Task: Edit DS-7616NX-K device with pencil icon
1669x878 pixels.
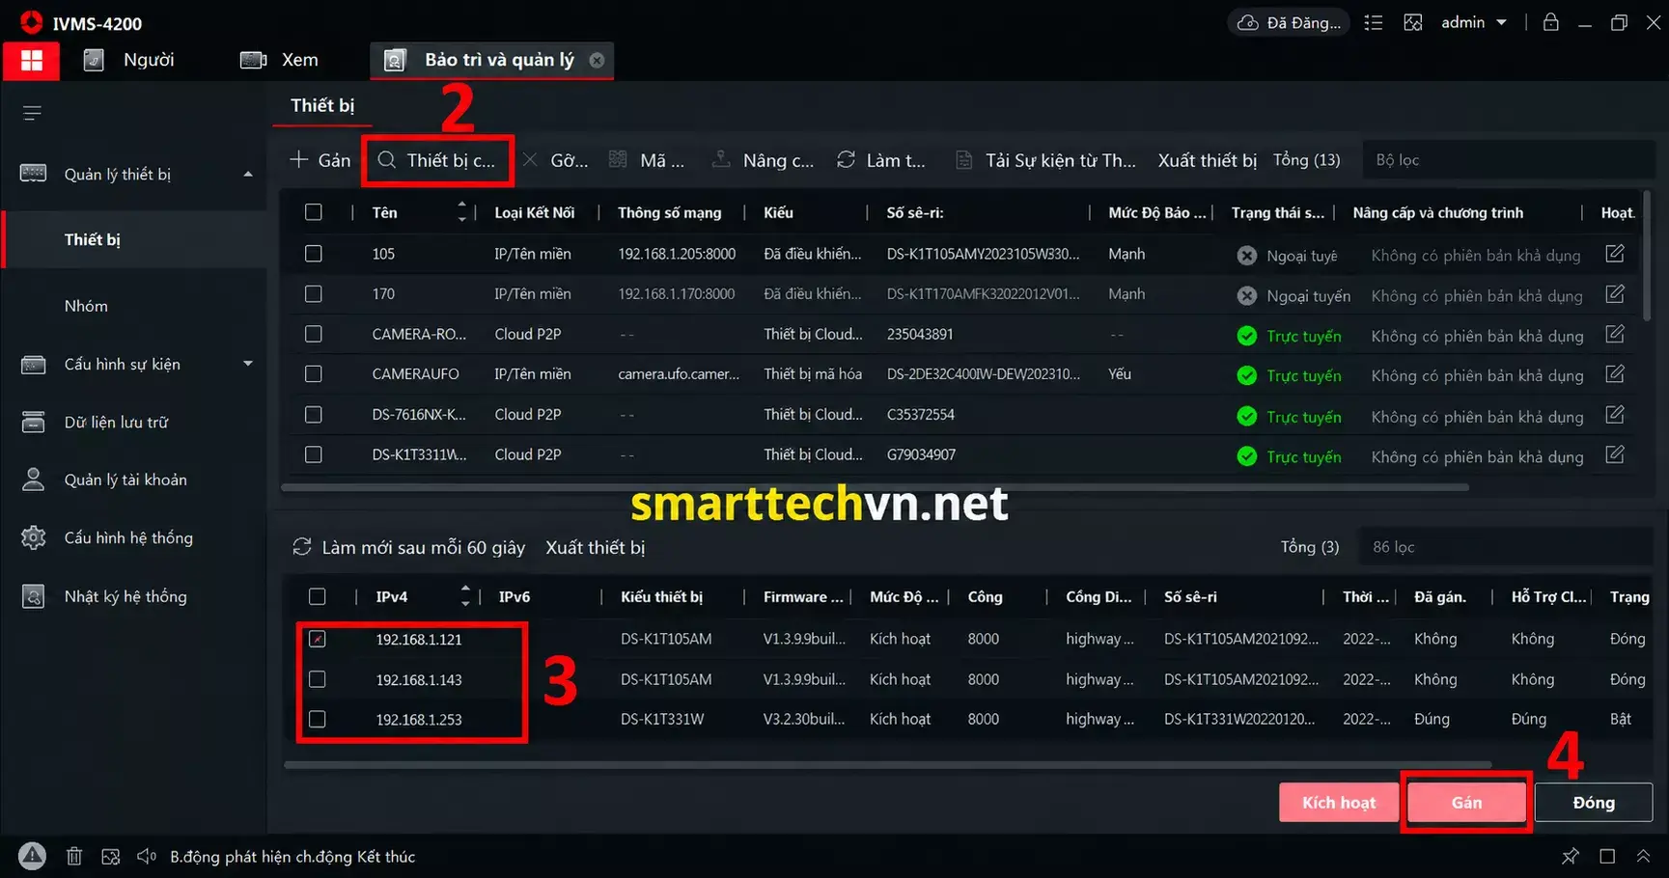Action: point(1615,415)
